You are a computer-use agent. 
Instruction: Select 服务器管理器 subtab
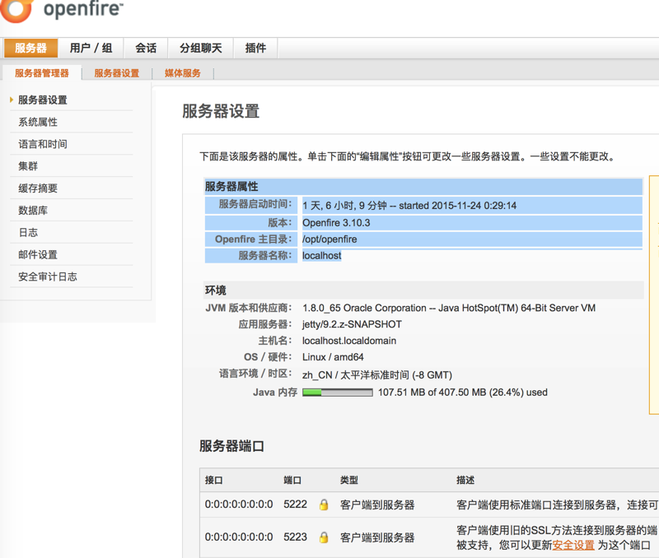click(42, 73)
